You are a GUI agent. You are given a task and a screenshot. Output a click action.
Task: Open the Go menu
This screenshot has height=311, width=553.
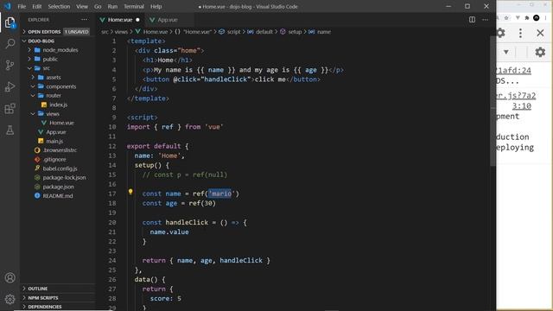[x=98, y=6]
